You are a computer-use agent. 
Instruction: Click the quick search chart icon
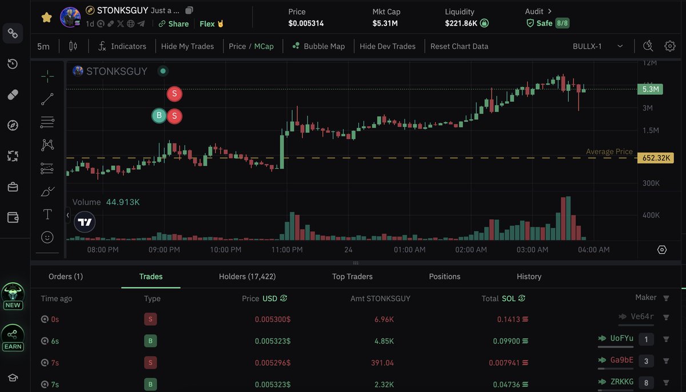(x=648, y=46)
